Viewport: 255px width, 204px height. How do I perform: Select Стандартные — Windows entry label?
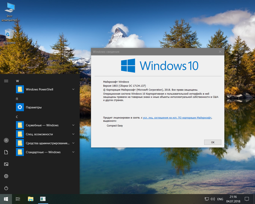(x=43, y=152)
